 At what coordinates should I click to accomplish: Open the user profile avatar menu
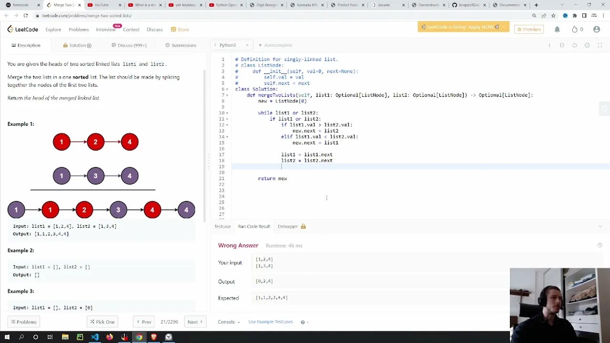click(597, 30)
